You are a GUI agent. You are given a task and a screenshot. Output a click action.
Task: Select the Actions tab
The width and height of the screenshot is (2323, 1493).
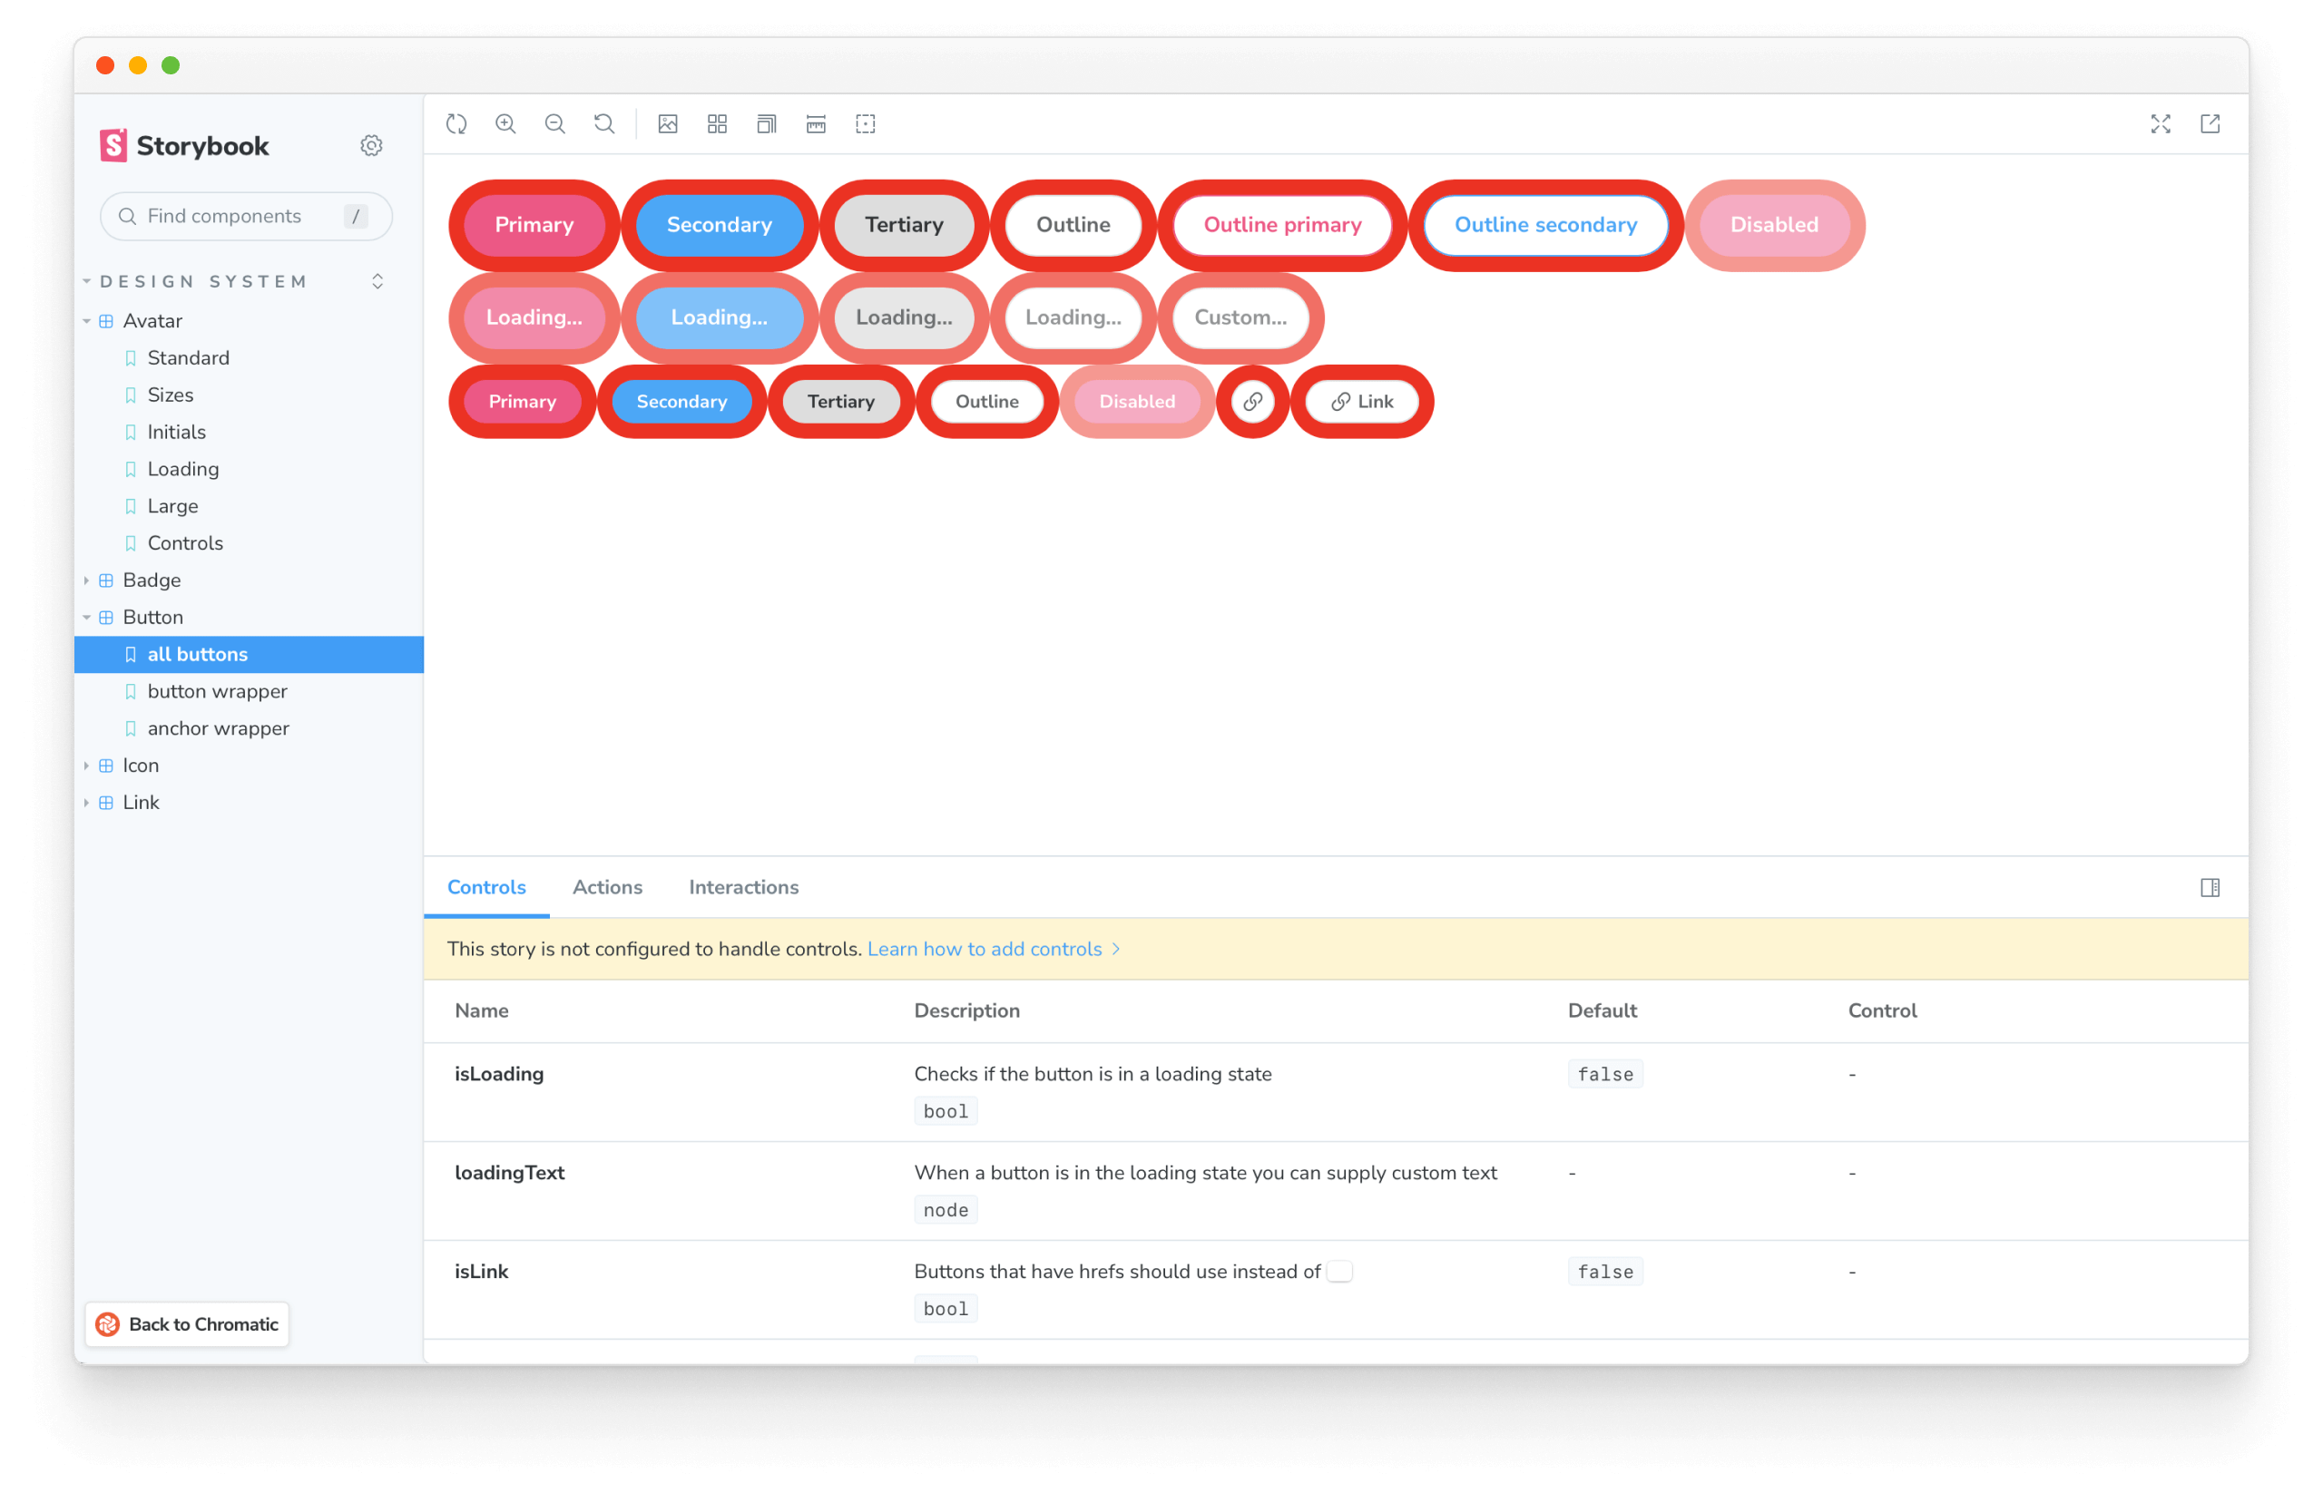pyautogui.click(x=606, y=887)
